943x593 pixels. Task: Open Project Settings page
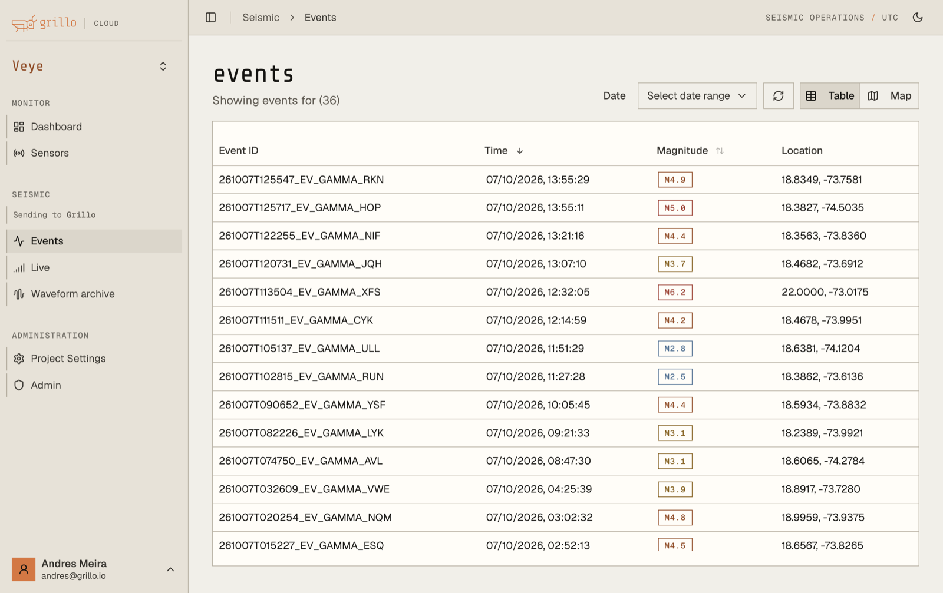(94, 359)
